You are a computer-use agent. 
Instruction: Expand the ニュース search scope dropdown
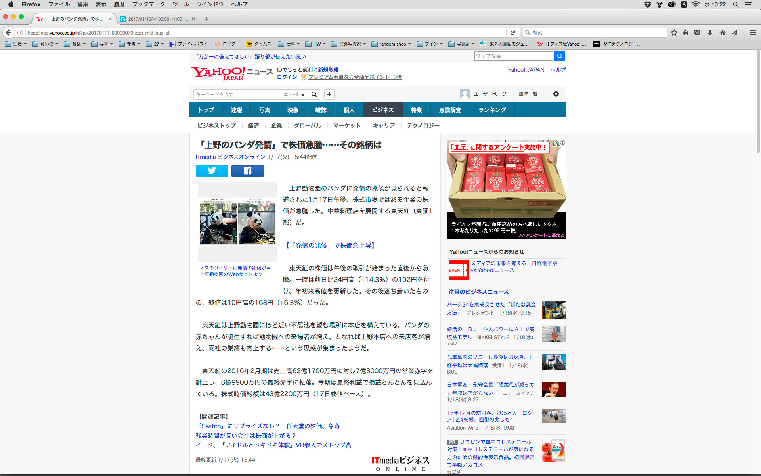294,94
